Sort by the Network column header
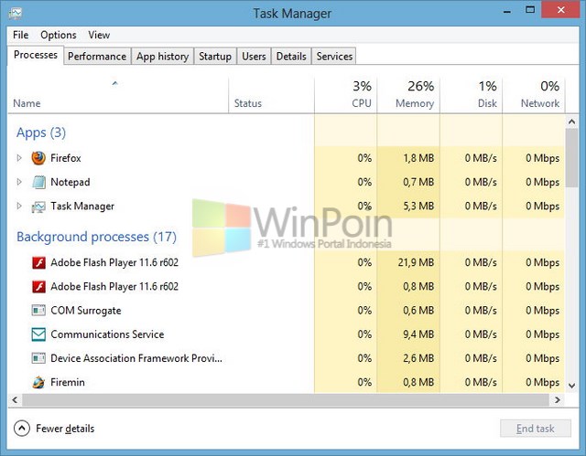The width and height of the screenshot is (586, 456). 534,95
